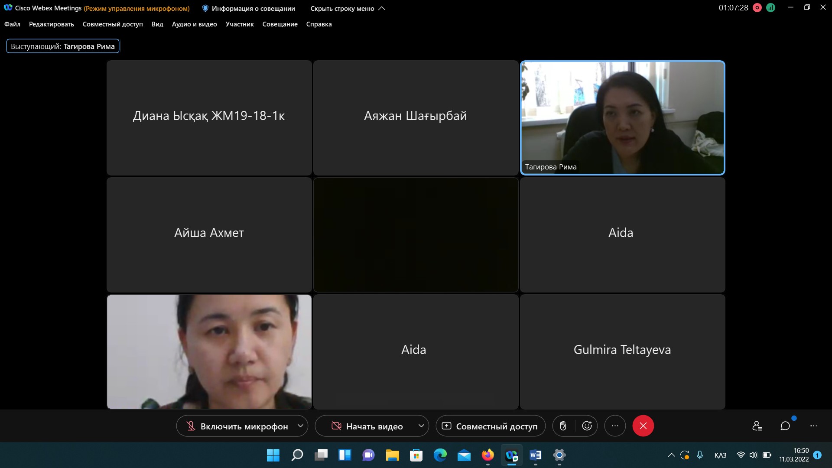Select Тагирова Рима video thumbnail
The width and height of the screenshot is (832, 468).
pos(622,117)
